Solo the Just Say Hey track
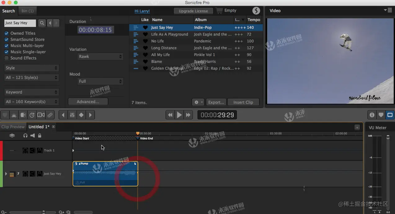Screen dimensions: 395x214 [25, 174]
